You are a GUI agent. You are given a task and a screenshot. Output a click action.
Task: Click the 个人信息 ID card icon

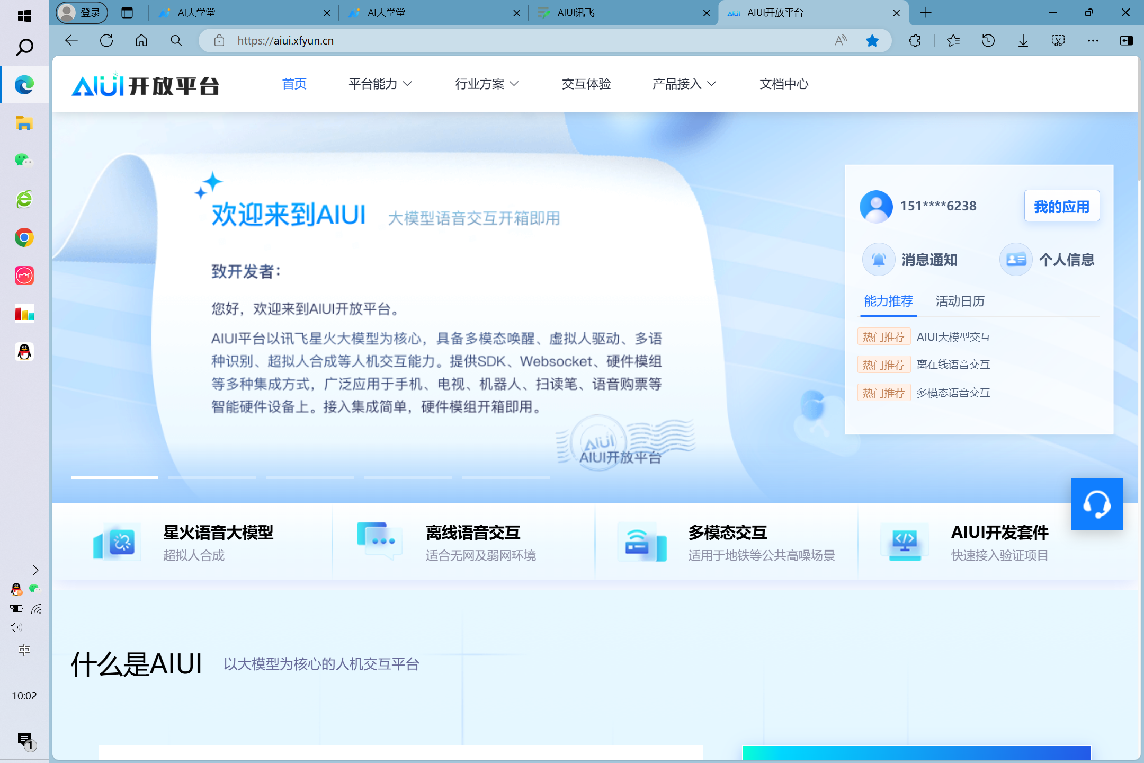[x=1015, y=260]
